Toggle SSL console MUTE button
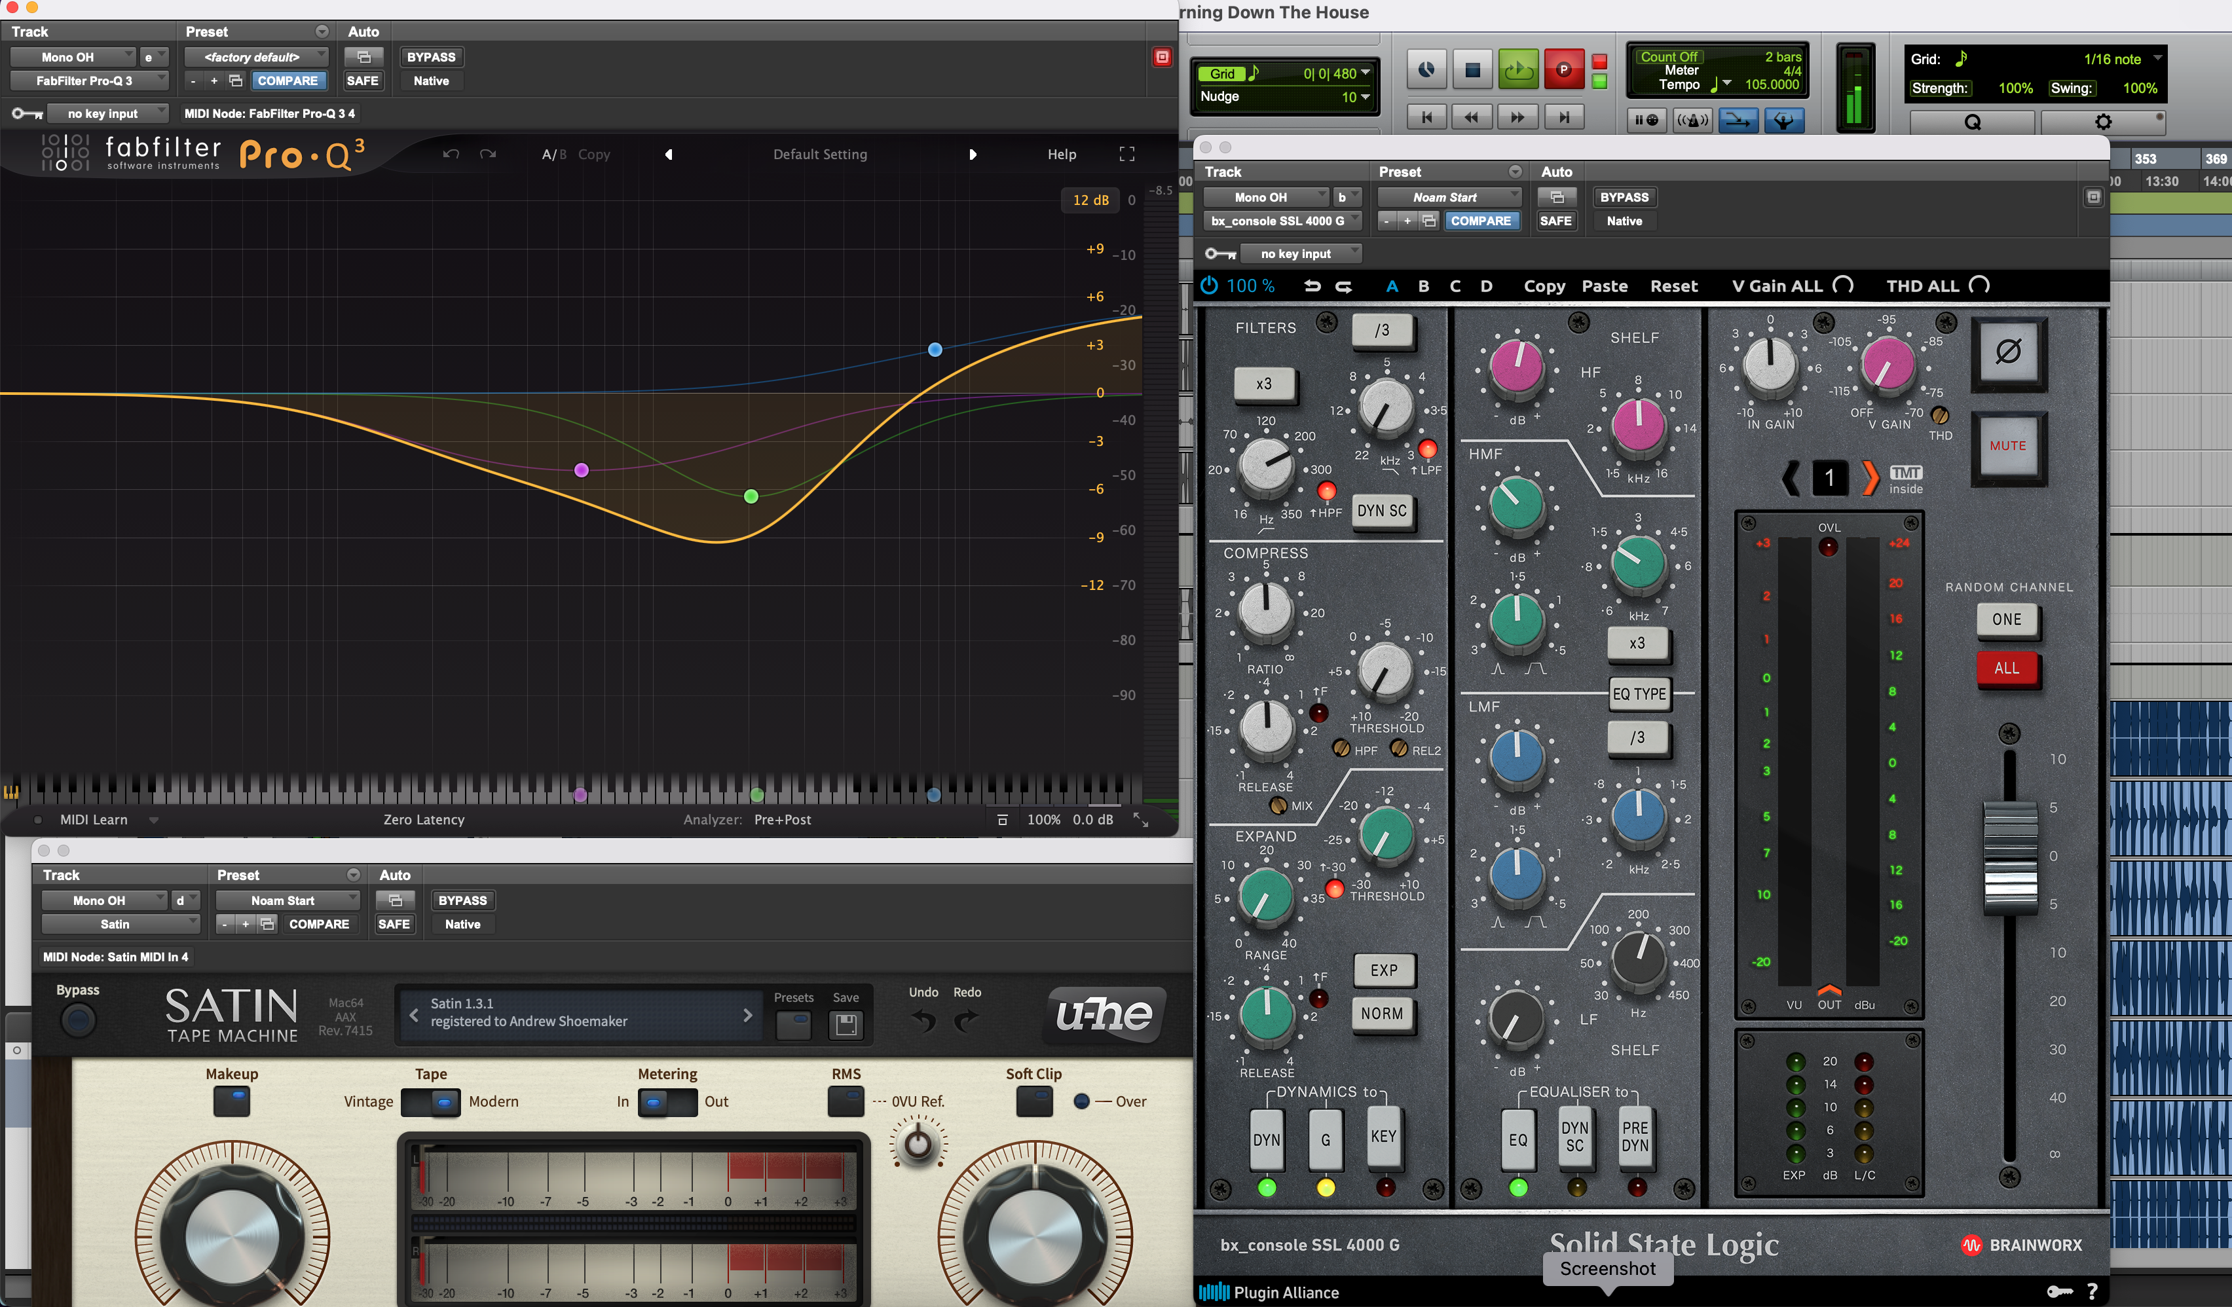Screen dimensions: 2232x1307 [x=2008, y=447]
